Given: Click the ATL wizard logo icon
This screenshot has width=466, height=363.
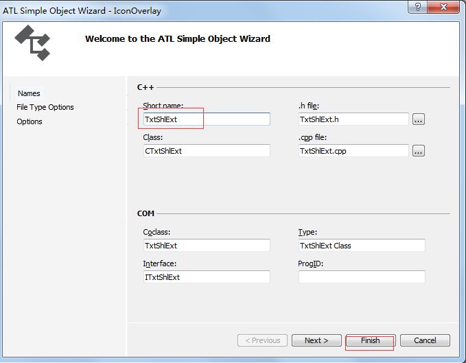Looking at the screenshot, I should (x=32, y=43).
